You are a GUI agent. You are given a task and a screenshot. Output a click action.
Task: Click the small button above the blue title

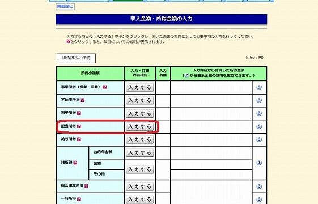pyautogui.click(x=65, y=6)
